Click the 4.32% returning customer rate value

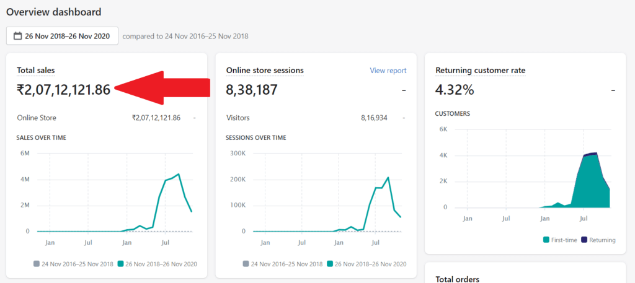pyautogui.click(x=455, y=90)
